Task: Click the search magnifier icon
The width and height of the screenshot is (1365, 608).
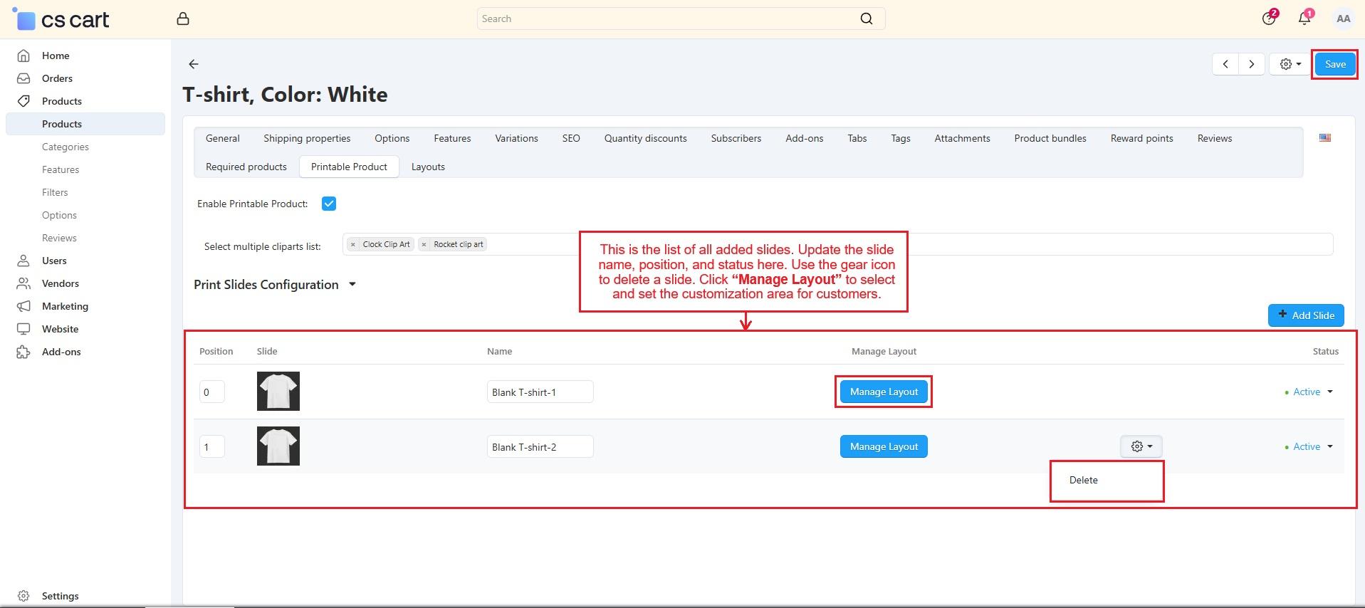Action: coord(866,19)
